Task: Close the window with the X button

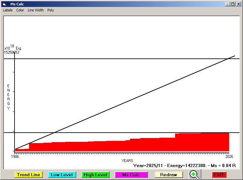Action: (239, 4)
